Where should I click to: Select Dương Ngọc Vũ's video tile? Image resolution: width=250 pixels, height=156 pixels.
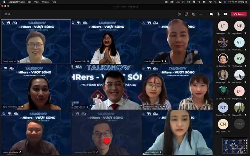(36, 42)
